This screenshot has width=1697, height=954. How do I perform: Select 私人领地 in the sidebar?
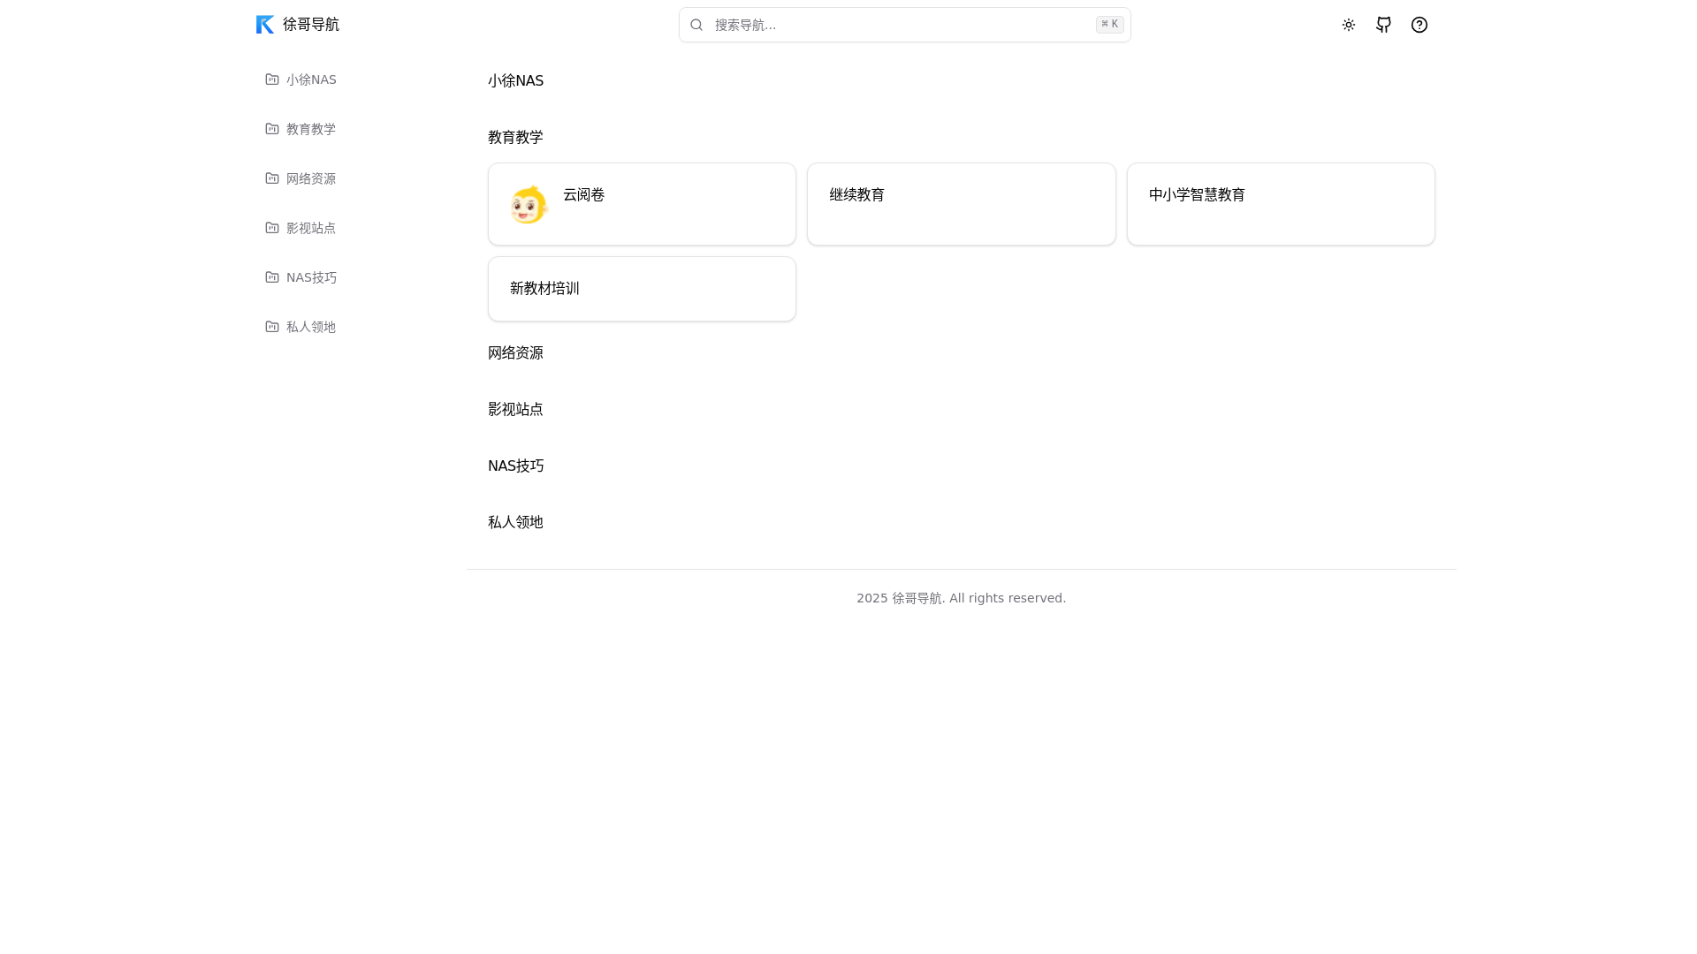click(x=311, y=327)
